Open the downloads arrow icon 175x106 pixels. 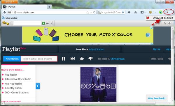129,12
